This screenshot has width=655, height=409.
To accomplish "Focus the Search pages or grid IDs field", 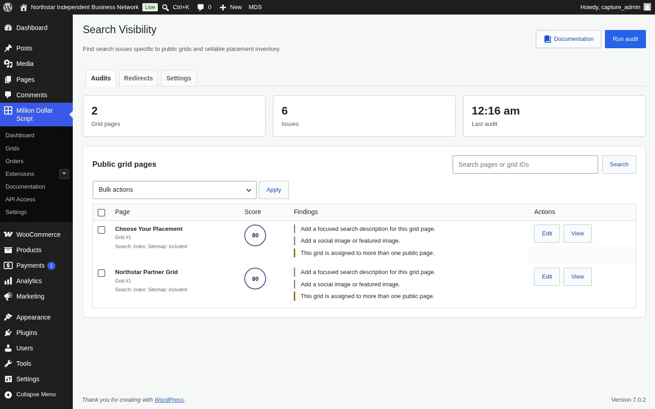I will [x=525, y=165].
